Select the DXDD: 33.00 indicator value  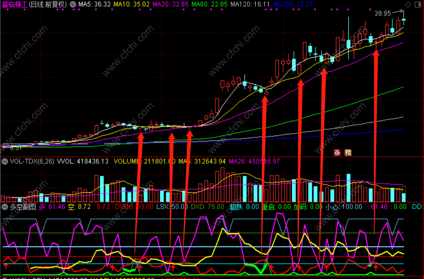tap(134, 207)
